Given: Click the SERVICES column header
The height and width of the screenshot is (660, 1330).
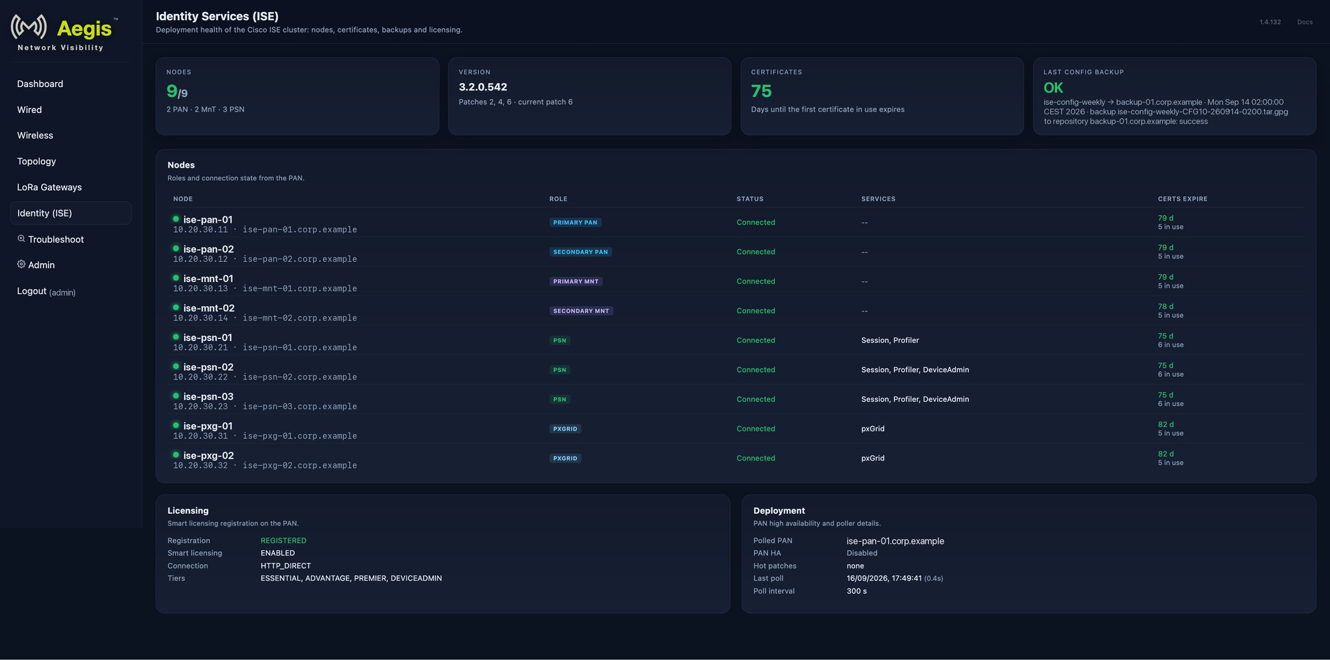Looking at the screenshot, I should (x=878, y=199).
